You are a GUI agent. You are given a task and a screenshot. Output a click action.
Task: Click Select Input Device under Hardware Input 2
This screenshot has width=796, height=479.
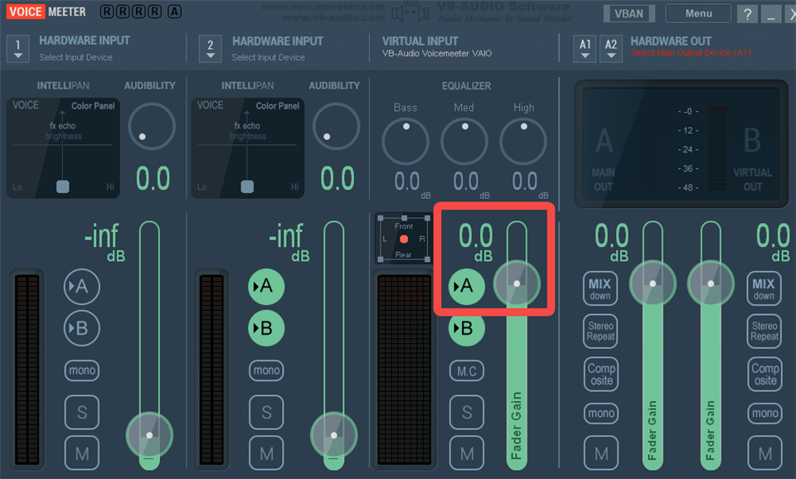pos(268,57)
